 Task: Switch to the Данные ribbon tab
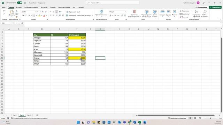pyautogui.click(x=53, y=7)
